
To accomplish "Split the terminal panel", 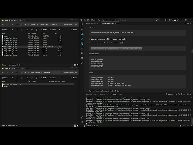I will 179,94.
